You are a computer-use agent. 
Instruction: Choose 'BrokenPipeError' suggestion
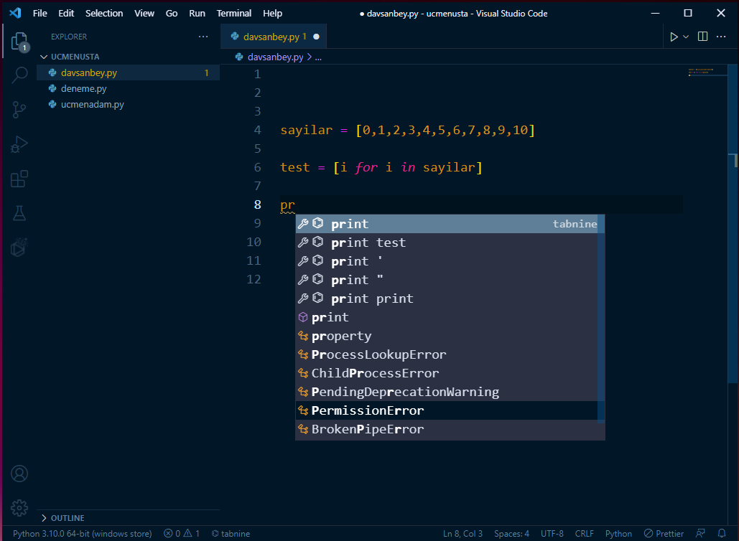pyautogui.click(x=447, y=429)
